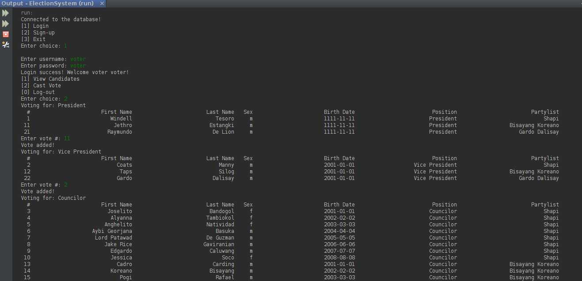Click the 'Enter vote #: 11' input line

tap(45, 139)
